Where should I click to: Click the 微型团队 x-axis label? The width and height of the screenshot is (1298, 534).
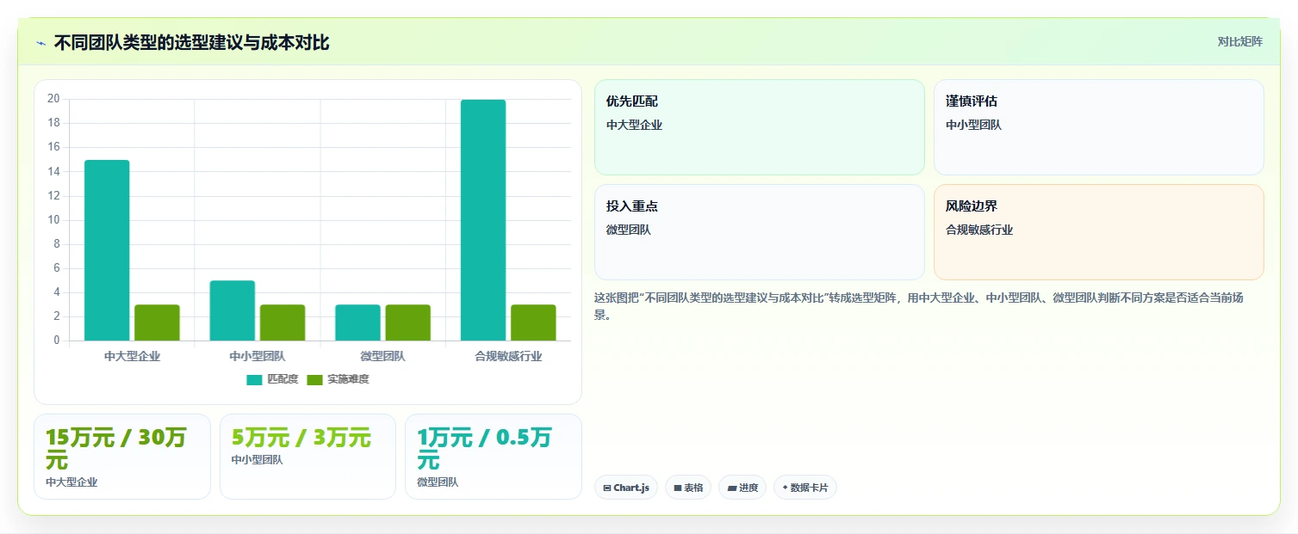[382, 356]
